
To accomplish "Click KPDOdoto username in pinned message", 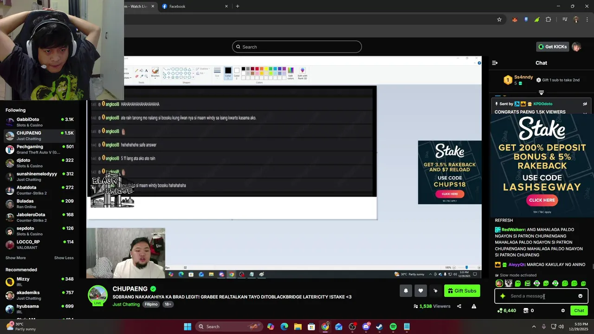I will 543,104.
